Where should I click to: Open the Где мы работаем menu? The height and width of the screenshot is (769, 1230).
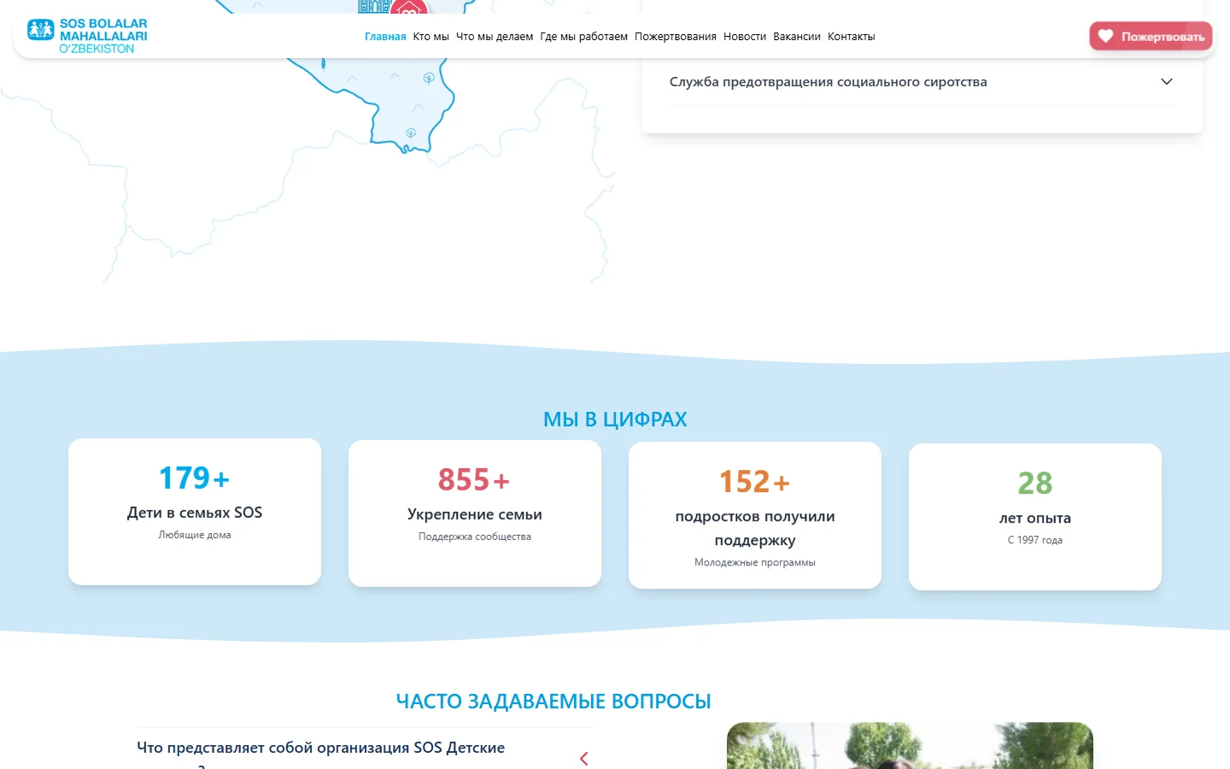click(583, 37)
